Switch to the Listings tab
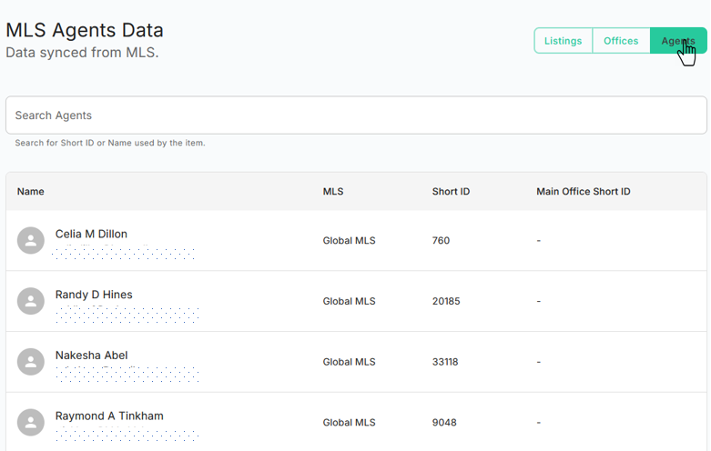Viewport: 711px width, 451px height. coord(563,41)
